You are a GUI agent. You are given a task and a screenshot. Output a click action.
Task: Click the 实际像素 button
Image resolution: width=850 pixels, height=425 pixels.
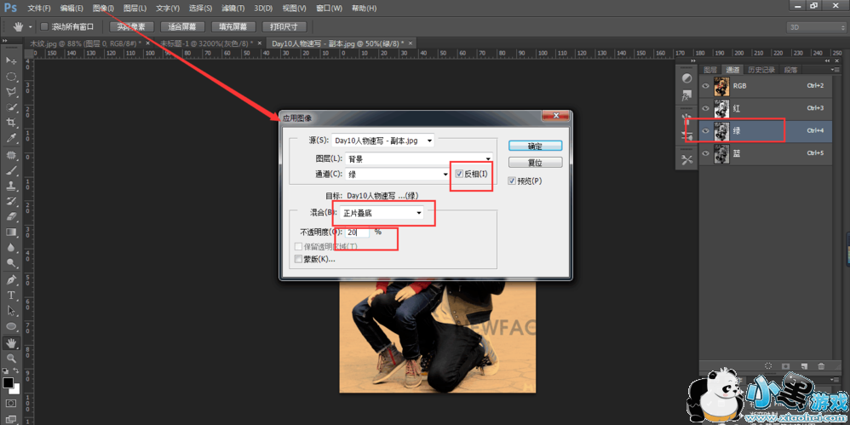132,26
